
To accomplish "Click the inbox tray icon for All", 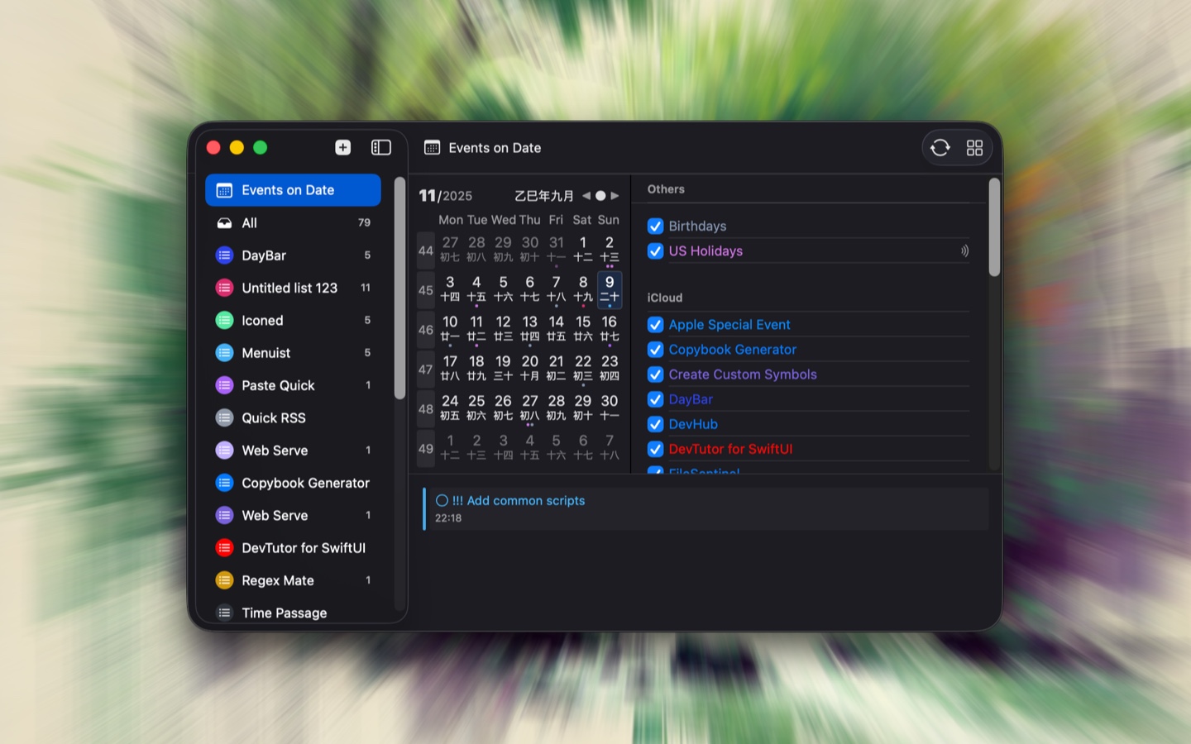I will pyautogui.click(x=224, y=223).
